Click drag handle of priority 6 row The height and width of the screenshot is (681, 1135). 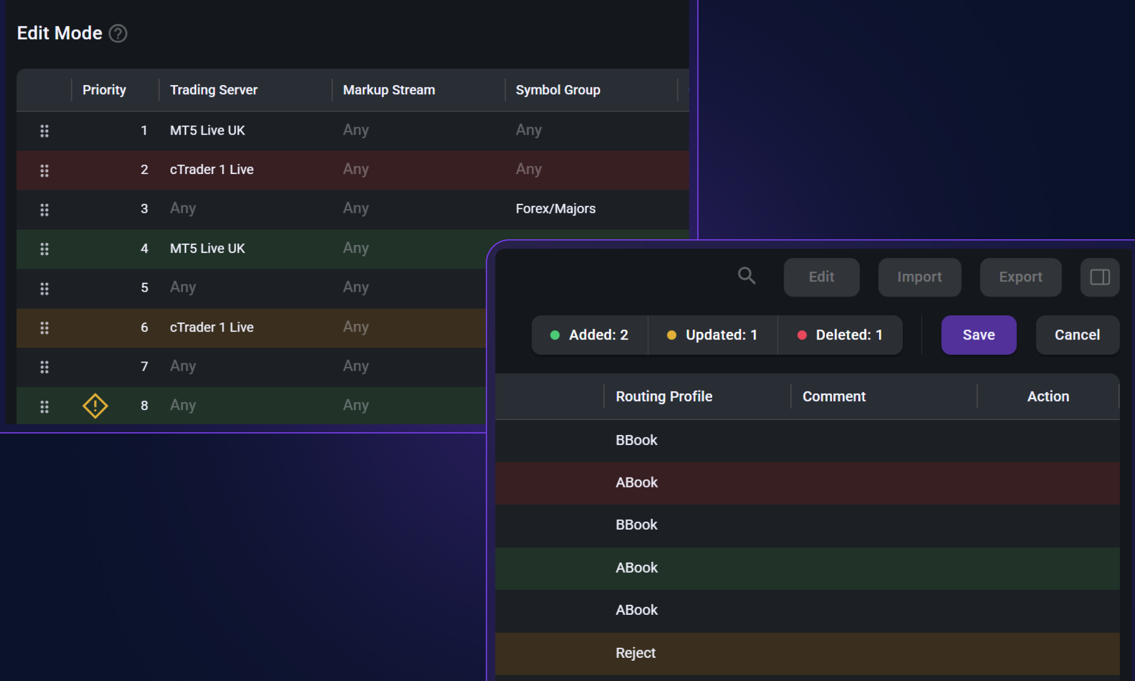(44, 328)
